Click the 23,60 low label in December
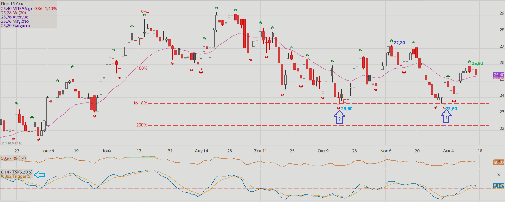The height and width of the screenshot is (202, 505). click(452, 109)
